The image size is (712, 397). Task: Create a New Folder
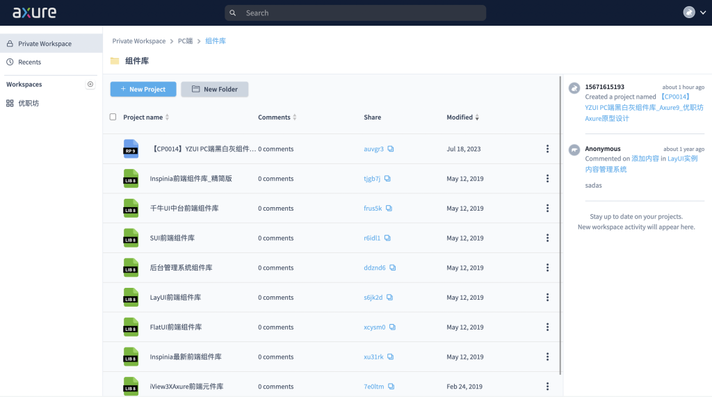point(214,89)
